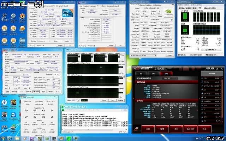Open the Slot #1 dropdown in ROG window
Image resolution: width=226 pixels, height=141 pixels.
[x=170, y=78]
